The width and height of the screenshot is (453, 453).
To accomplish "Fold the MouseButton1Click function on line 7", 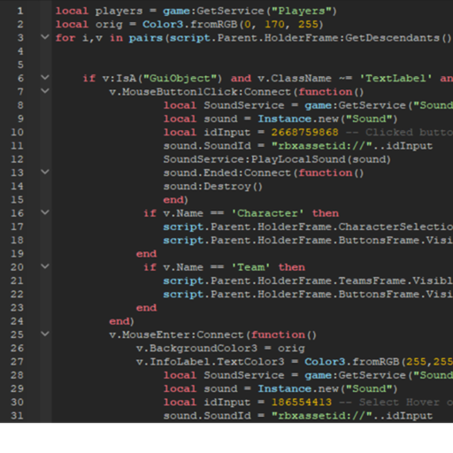I will [x=45, y=91].
